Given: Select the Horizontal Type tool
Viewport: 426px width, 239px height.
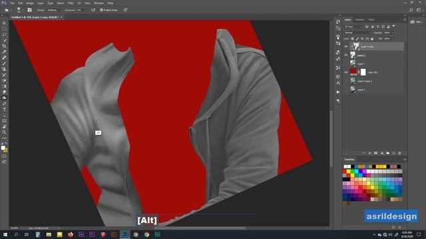Looking at the screenshot, I should click(4, 110).
